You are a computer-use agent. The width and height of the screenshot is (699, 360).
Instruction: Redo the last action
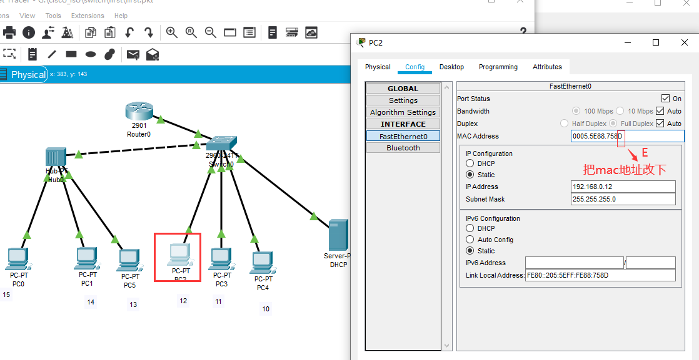149,32
